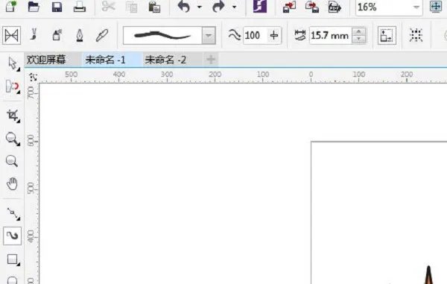
Task: Decrease stroke width with down arrow
Action: 358,40
